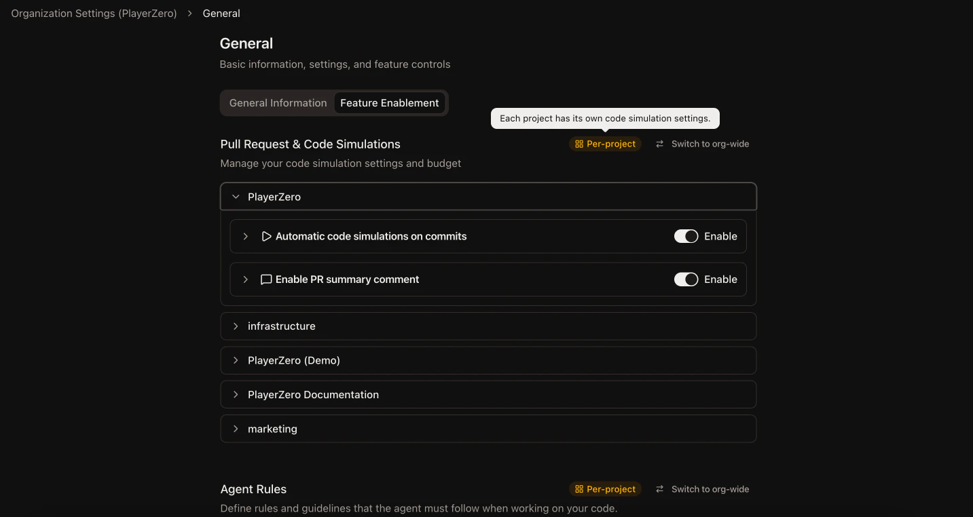Open Organization Settings via the breadcrumb link
The height and width of the screenshot is (517, 973).
tap(93, 13)
